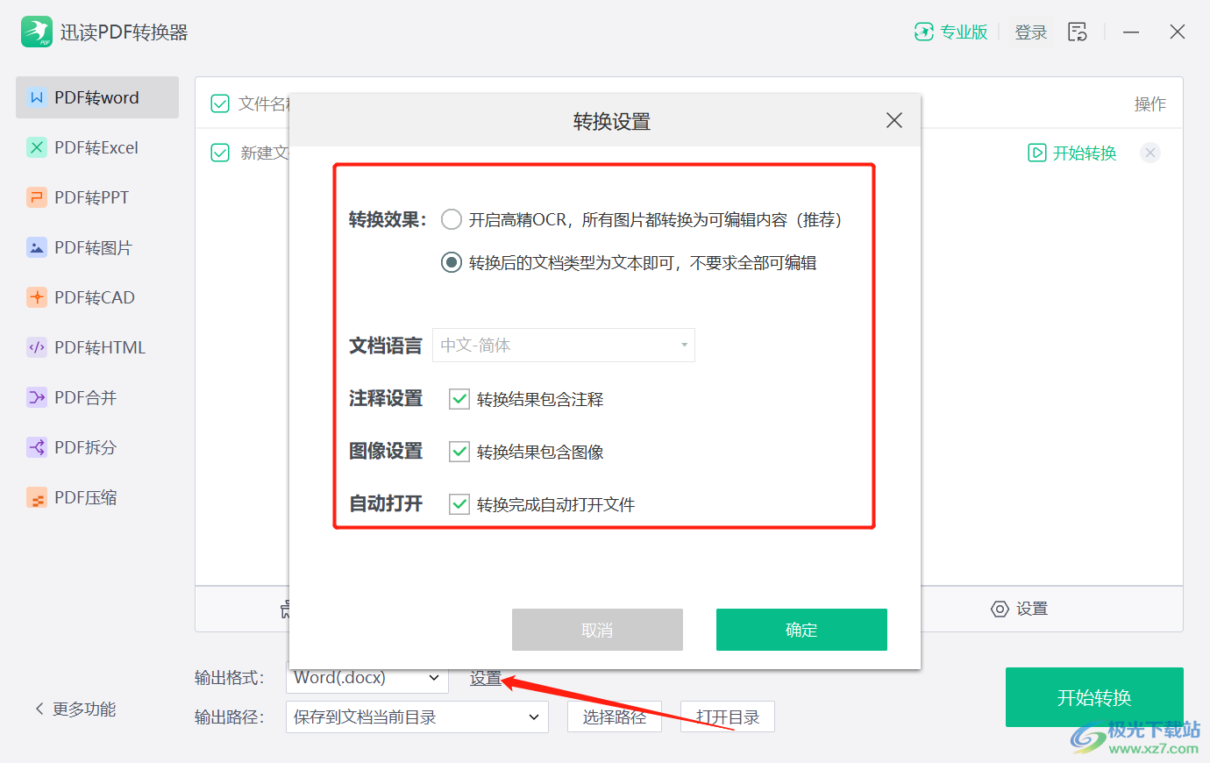Click the large green 开始转换 button
This screenshot has width=1210, height=763.
pyautogui.click(x=1094, y=697)
